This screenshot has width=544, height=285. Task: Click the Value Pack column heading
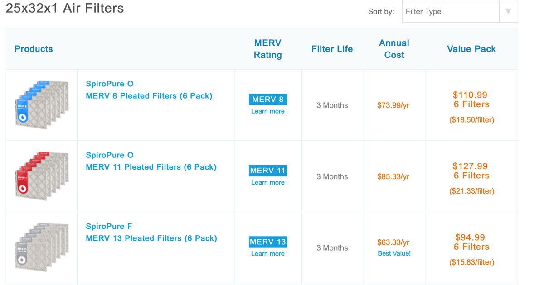tap(471, 49)
